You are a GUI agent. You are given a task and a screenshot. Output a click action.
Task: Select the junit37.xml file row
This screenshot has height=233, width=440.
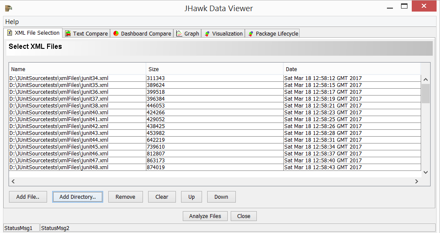(x=215, y=99)
